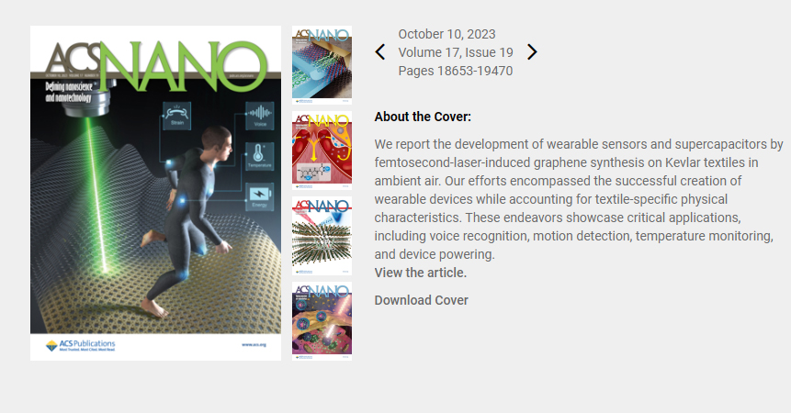
Task: Click the Pages 18653-19470 text
Action: pos(456,71)
